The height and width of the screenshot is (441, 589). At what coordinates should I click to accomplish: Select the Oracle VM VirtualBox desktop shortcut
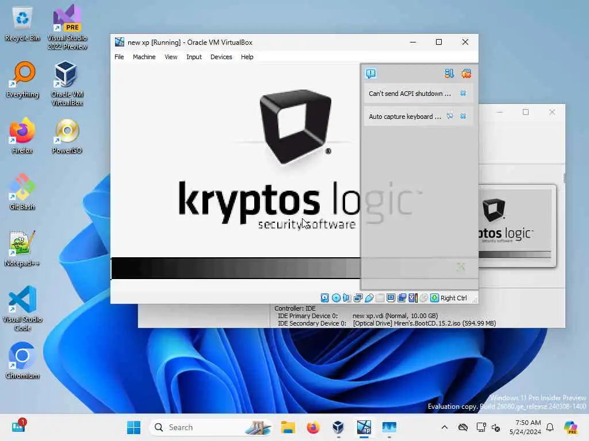(x=67, y=83)
